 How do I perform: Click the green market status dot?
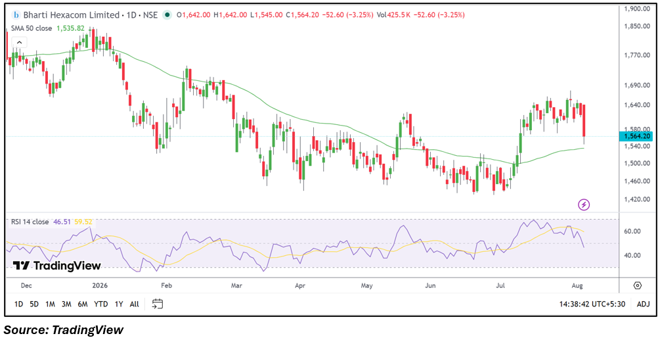point(167,15)
